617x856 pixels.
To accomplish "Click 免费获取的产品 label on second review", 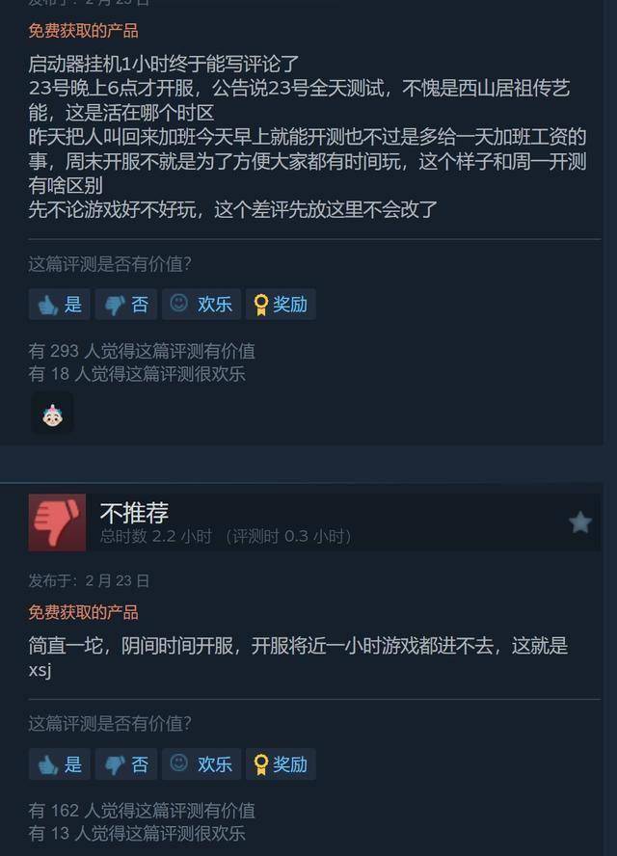I will click(83, 612).
